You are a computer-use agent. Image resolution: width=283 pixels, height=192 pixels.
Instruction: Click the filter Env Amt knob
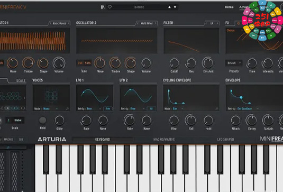[x=208, y=63]
